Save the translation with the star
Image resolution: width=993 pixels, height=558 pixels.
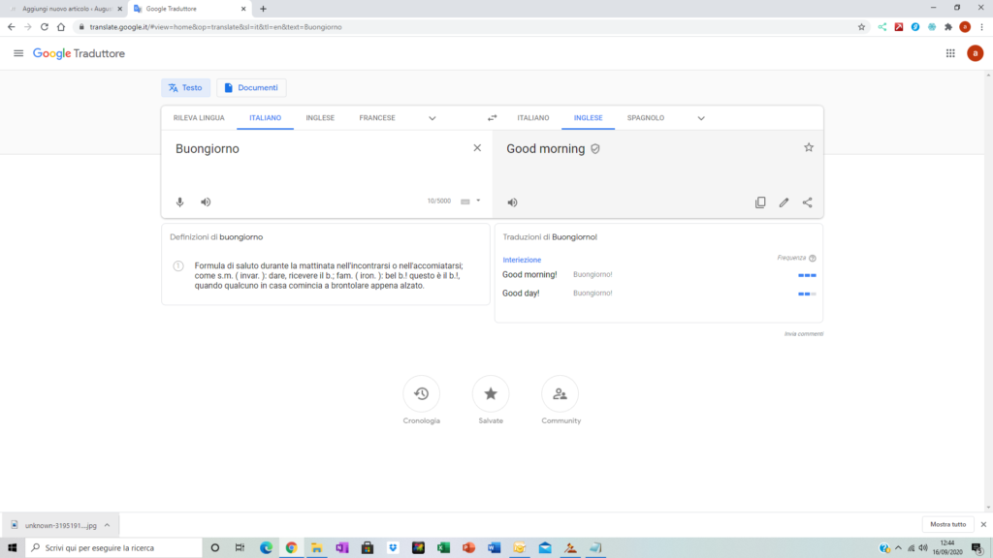coord(809,147)
